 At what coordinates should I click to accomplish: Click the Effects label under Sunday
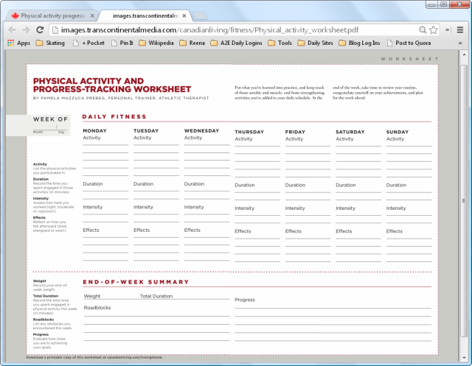(x=395, y=231)
